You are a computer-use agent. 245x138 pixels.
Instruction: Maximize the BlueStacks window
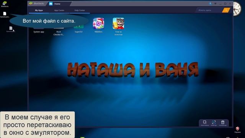point(225,3)
